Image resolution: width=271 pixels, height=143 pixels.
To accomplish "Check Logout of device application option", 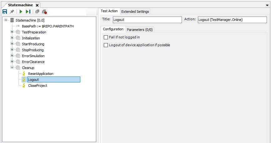I will pos(106,45).
